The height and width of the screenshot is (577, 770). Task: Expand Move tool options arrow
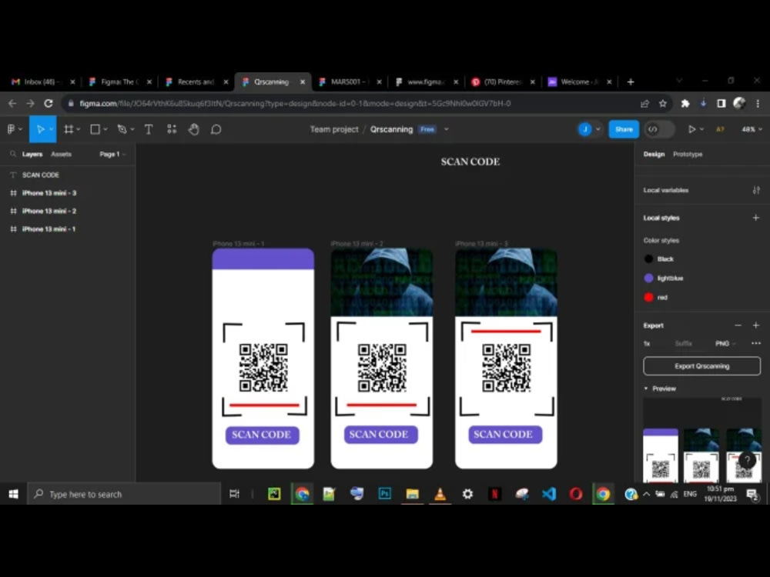click(51, 129)
